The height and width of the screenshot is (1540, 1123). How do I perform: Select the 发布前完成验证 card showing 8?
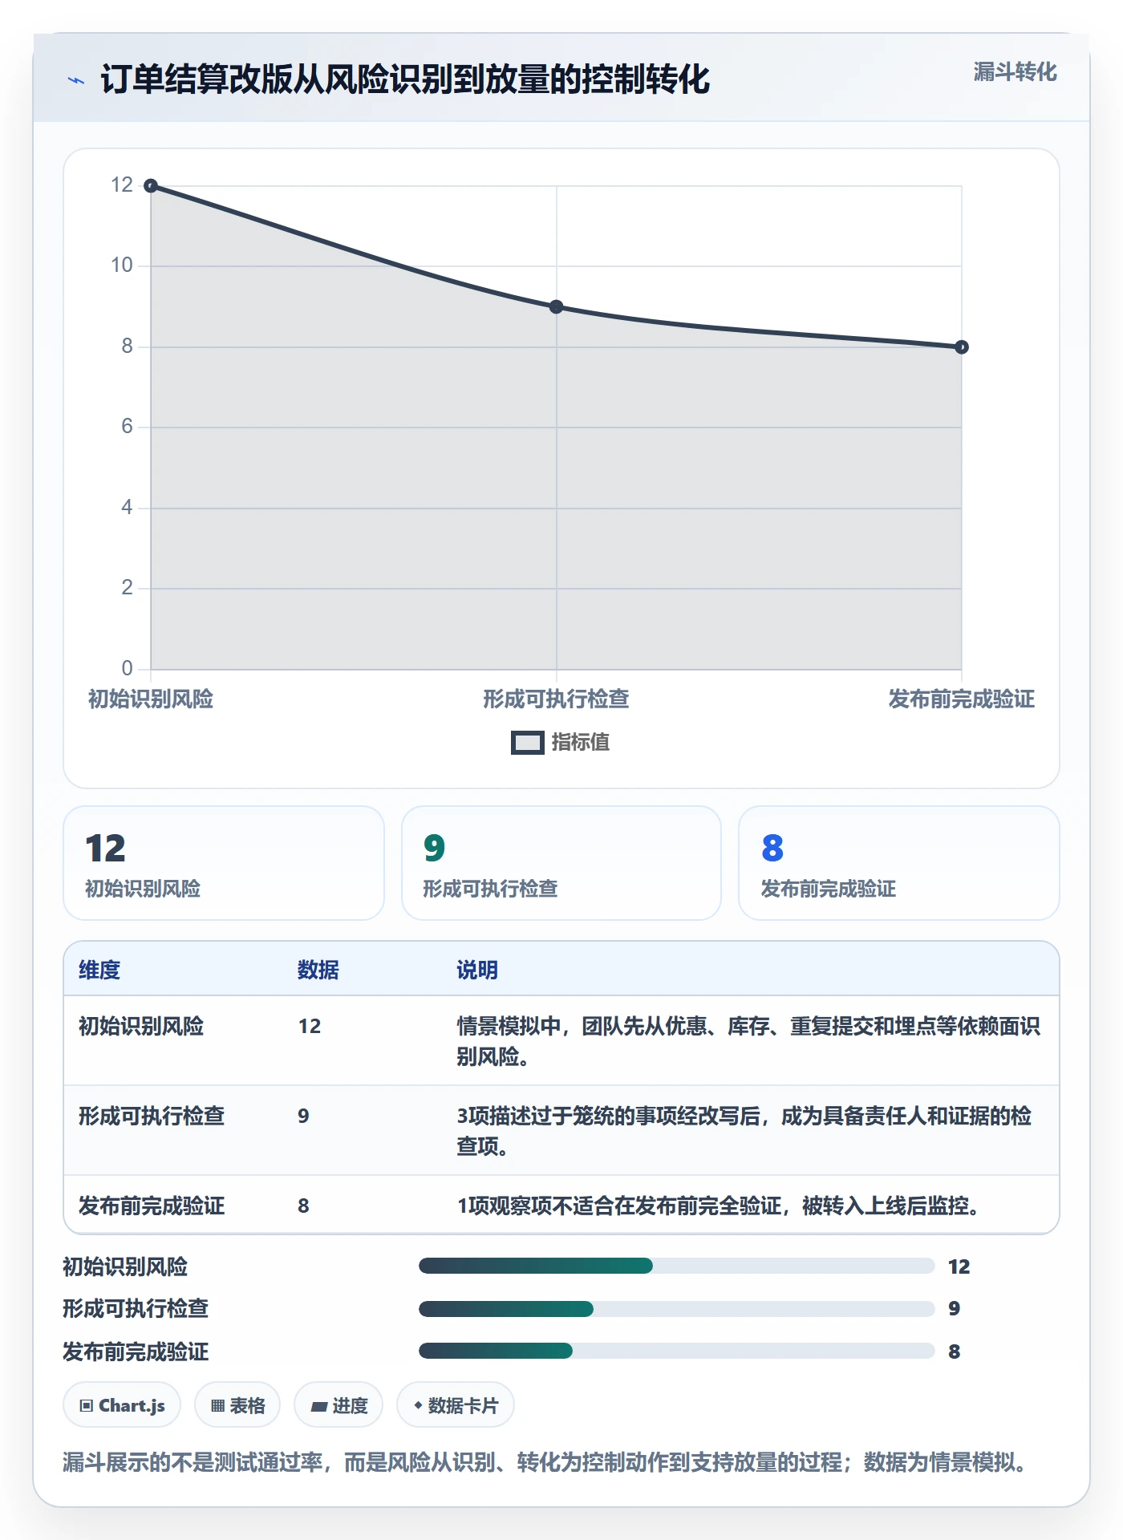(899, 863)
